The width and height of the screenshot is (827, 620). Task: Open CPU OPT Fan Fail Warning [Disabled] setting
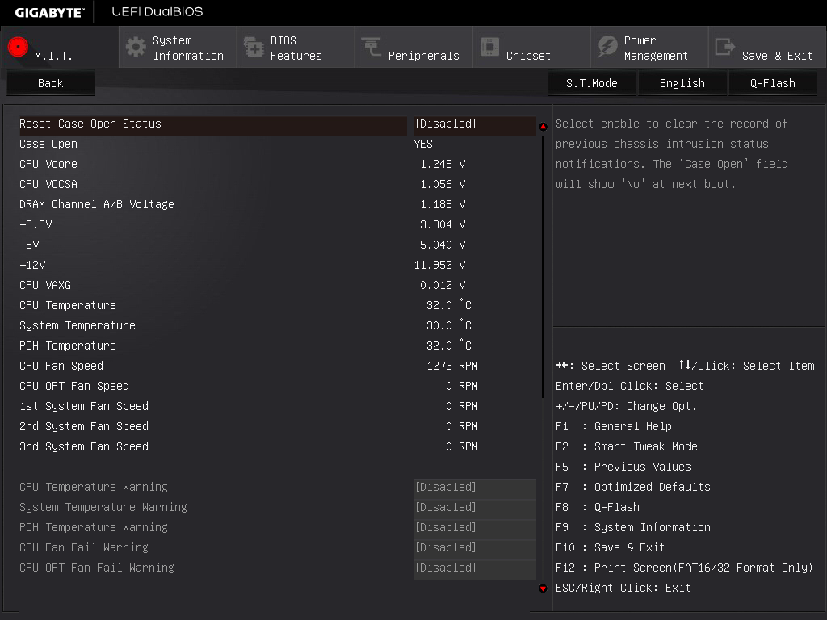(475, 568)
